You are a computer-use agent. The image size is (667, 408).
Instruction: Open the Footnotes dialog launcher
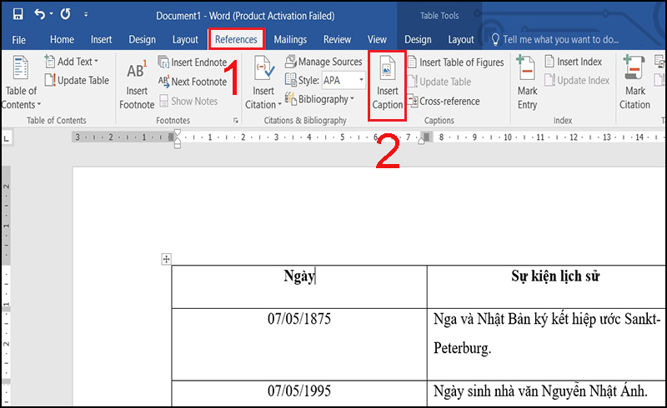(235, 121)
